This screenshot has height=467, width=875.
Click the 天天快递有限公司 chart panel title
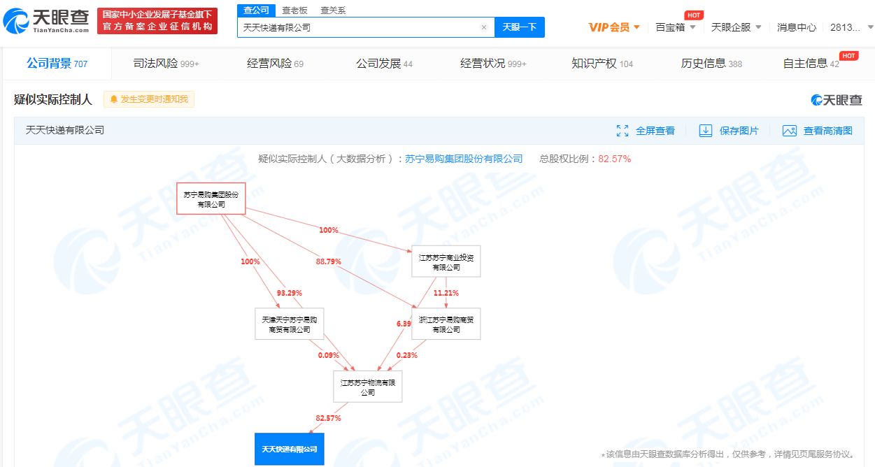click(x=65, y=130)
